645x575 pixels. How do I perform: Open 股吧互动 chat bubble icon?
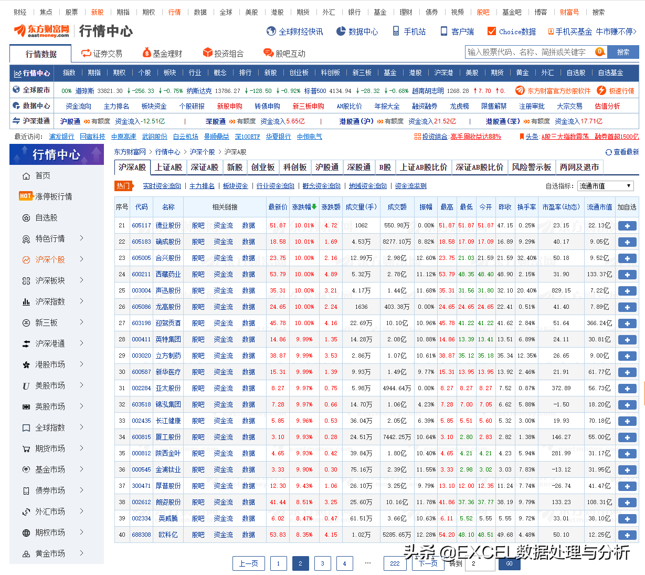click(268, 53)
